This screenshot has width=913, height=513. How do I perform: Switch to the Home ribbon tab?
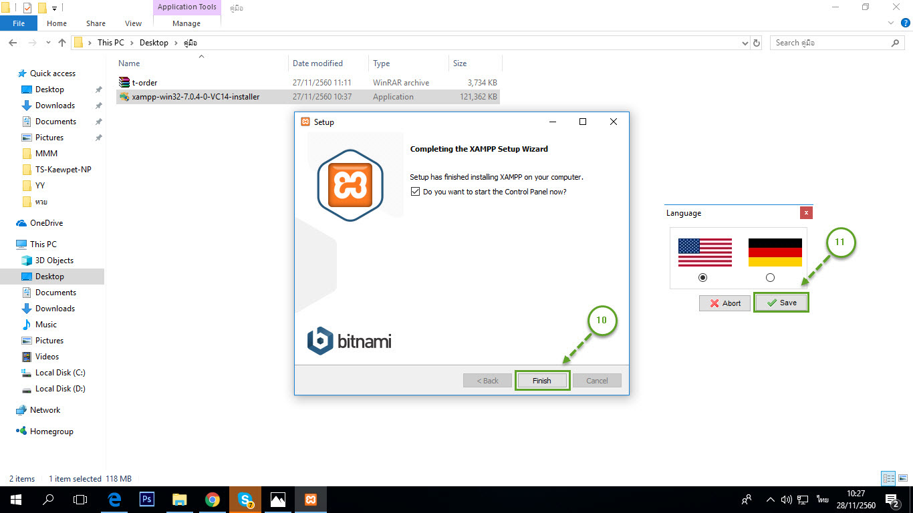pyautogui.click(x=57, y=23)
